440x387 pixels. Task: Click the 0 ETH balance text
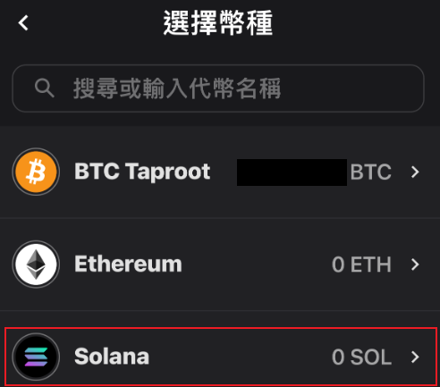tap(361, 265)
